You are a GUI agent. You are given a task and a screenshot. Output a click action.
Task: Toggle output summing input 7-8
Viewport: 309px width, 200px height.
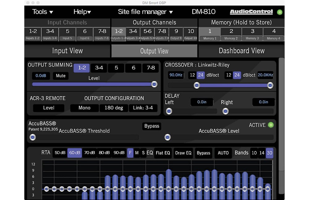151,68
